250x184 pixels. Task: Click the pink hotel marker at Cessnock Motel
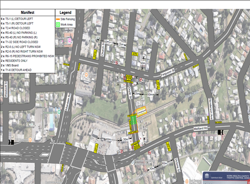tap(70, 40)
